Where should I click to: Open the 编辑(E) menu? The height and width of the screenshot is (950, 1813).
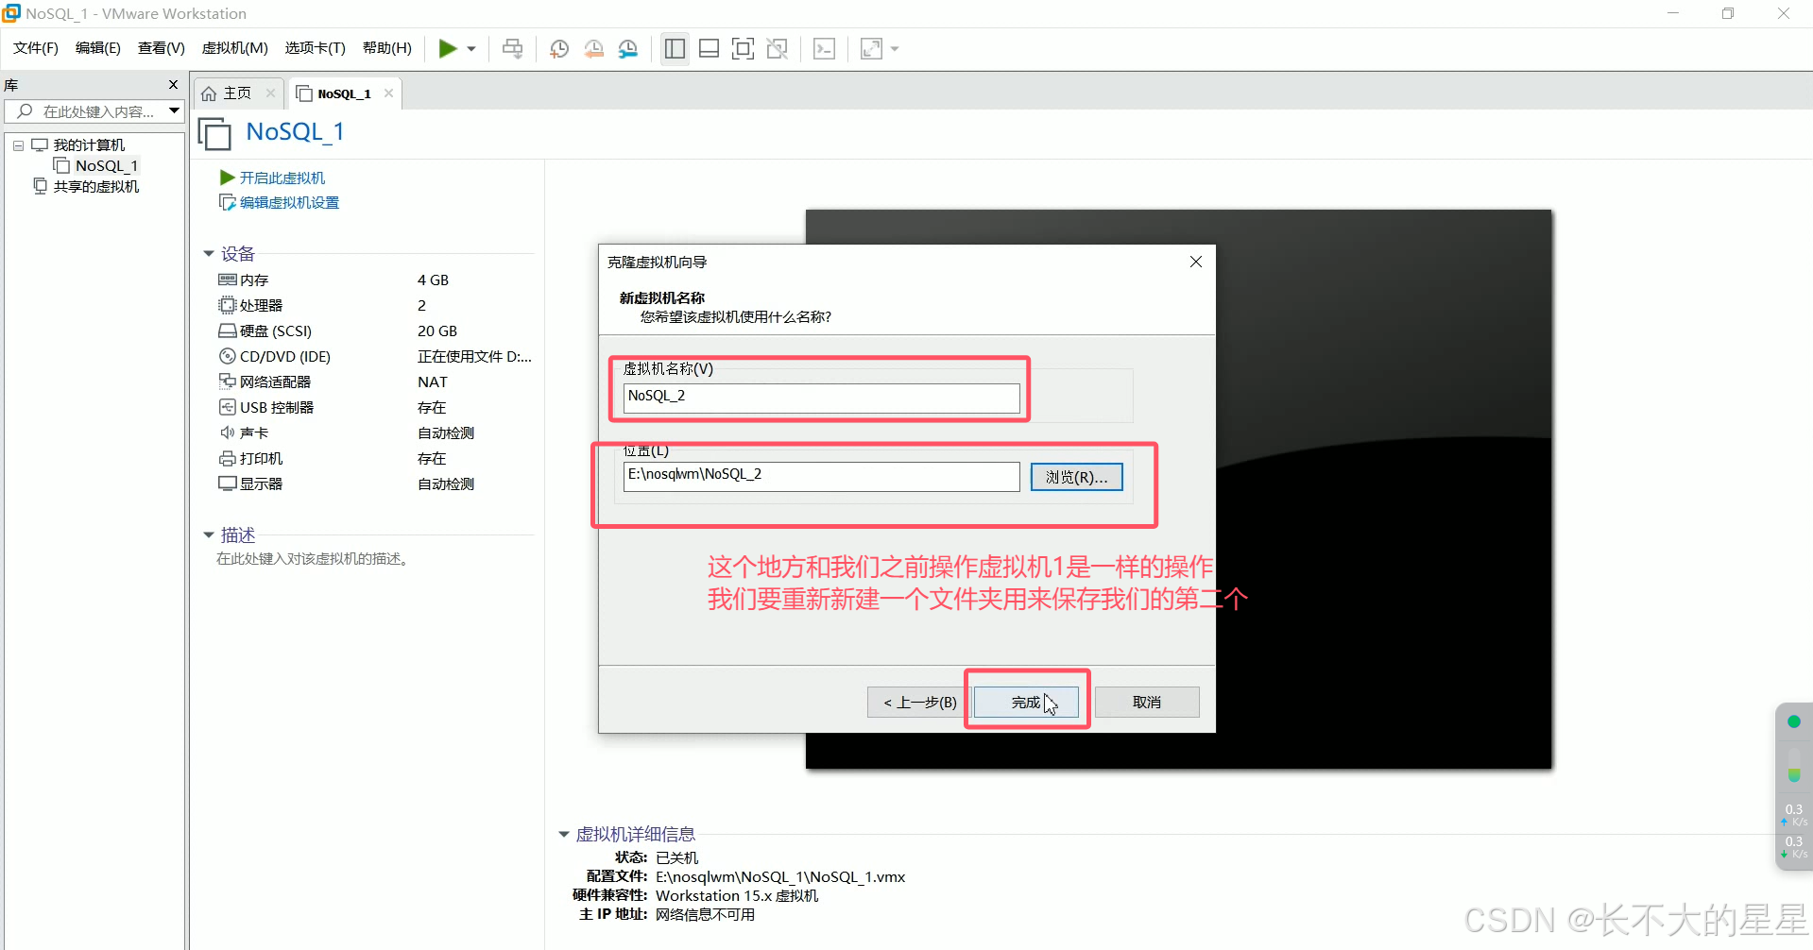pos(98,48)
